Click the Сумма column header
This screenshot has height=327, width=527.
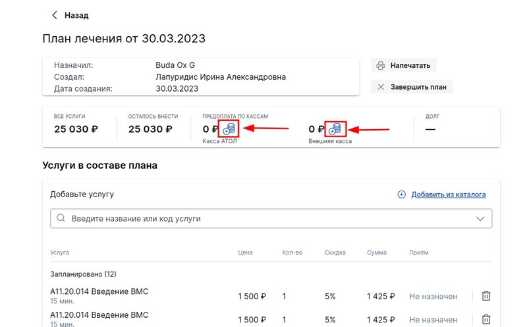tap(376, 253)
